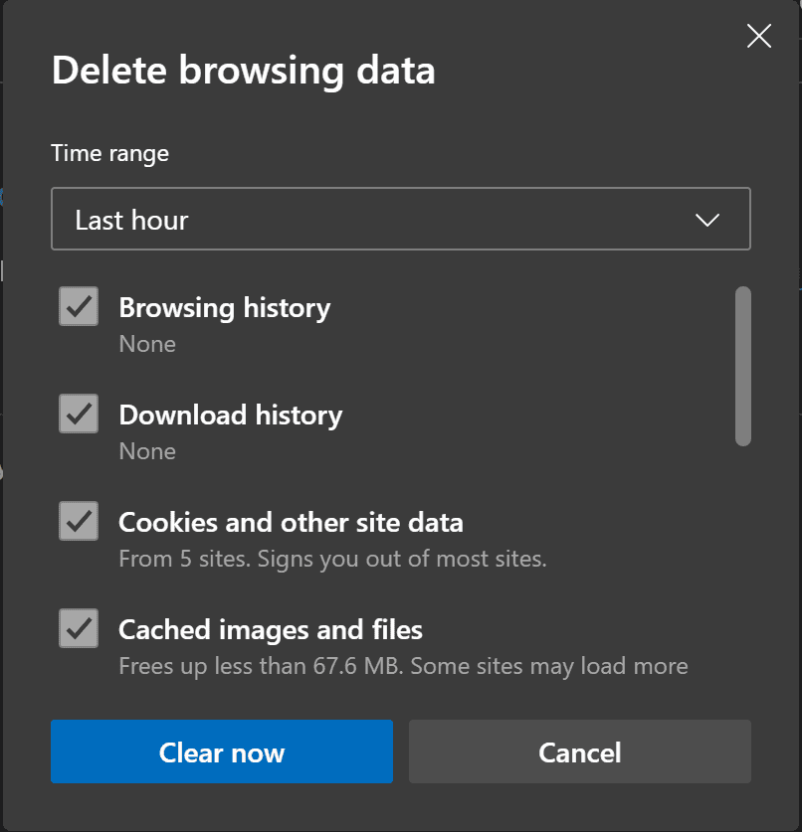Click the Time range chevron arrow
Image resolution: width=802 pixels, height=832 pixels.
click(x=706, y=219)
